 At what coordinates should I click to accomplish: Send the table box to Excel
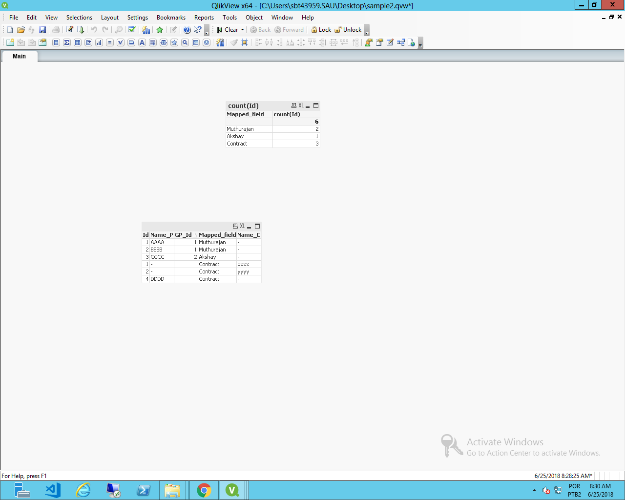click(242, 226)
